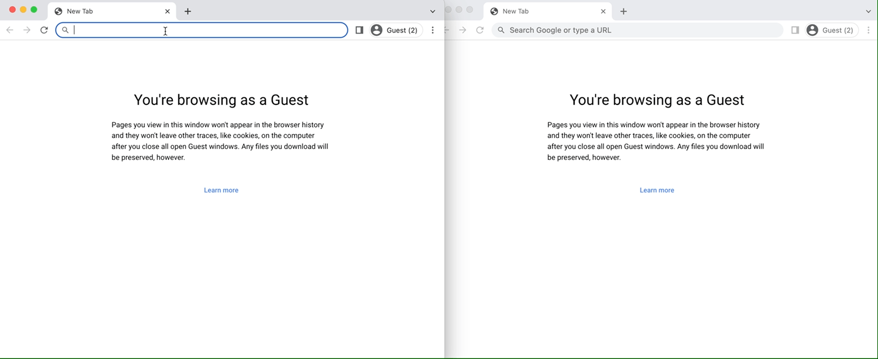Click the guest description paragraph in the right window
The width and height of the screenshot is (878, 359).
point(655,141)
